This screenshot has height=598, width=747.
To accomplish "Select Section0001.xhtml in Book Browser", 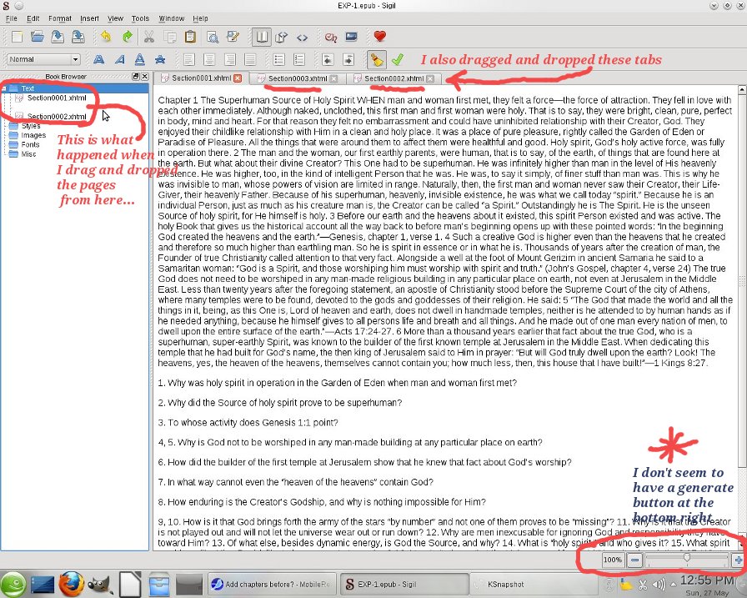I will (57, 98).
